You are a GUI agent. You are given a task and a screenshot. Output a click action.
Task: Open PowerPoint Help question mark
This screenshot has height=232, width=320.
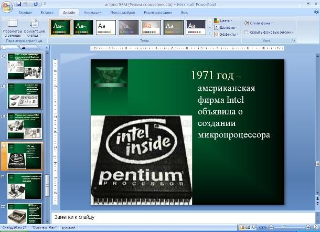(x=316, y=12)
